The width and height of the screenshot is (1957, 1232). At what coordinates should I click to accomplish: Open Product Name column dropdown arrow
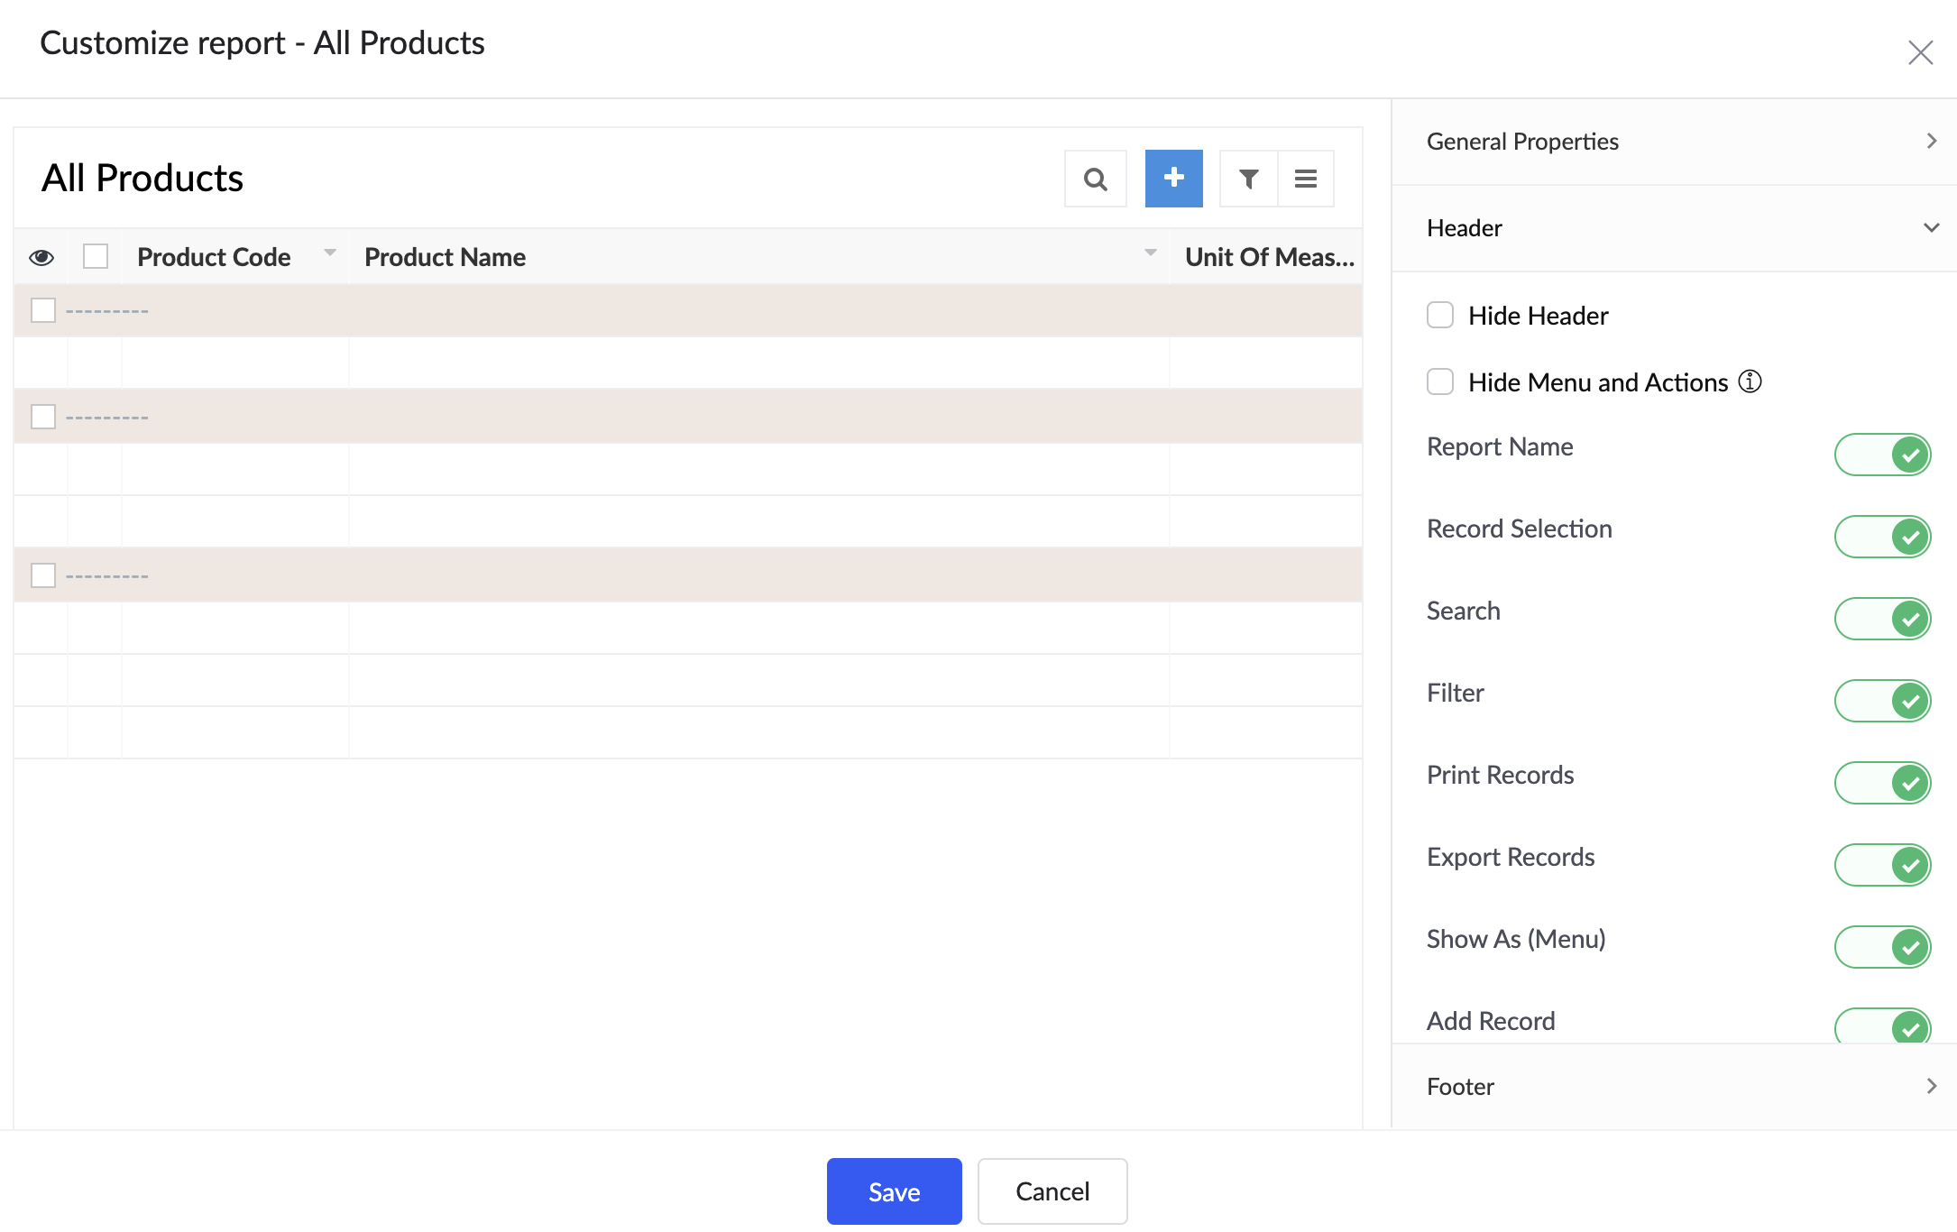[x=1150, y=253]
